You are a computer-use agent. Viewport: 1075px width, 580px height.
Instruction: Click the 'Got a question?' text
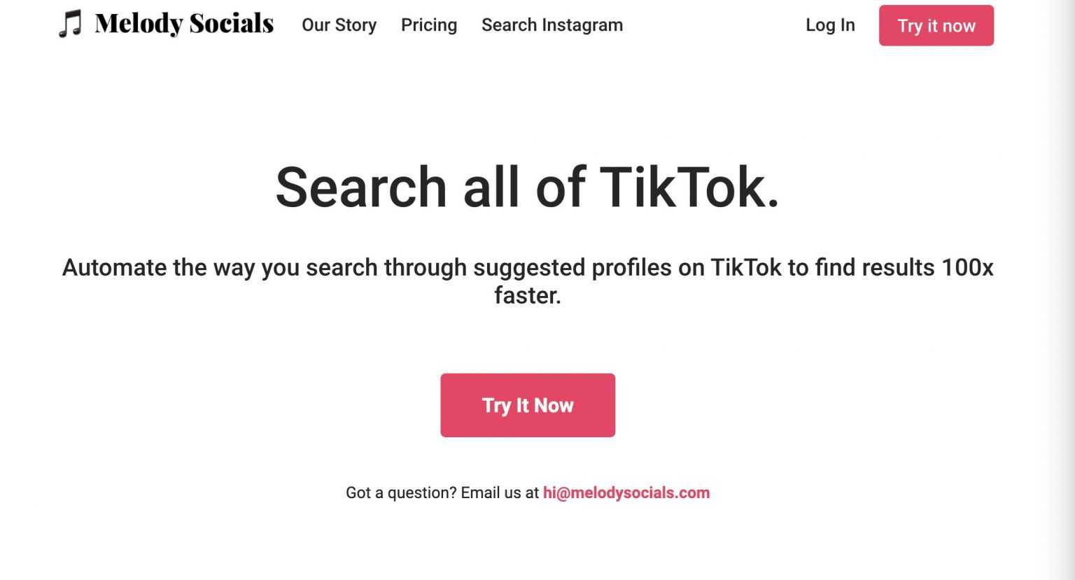click(401, 493)
